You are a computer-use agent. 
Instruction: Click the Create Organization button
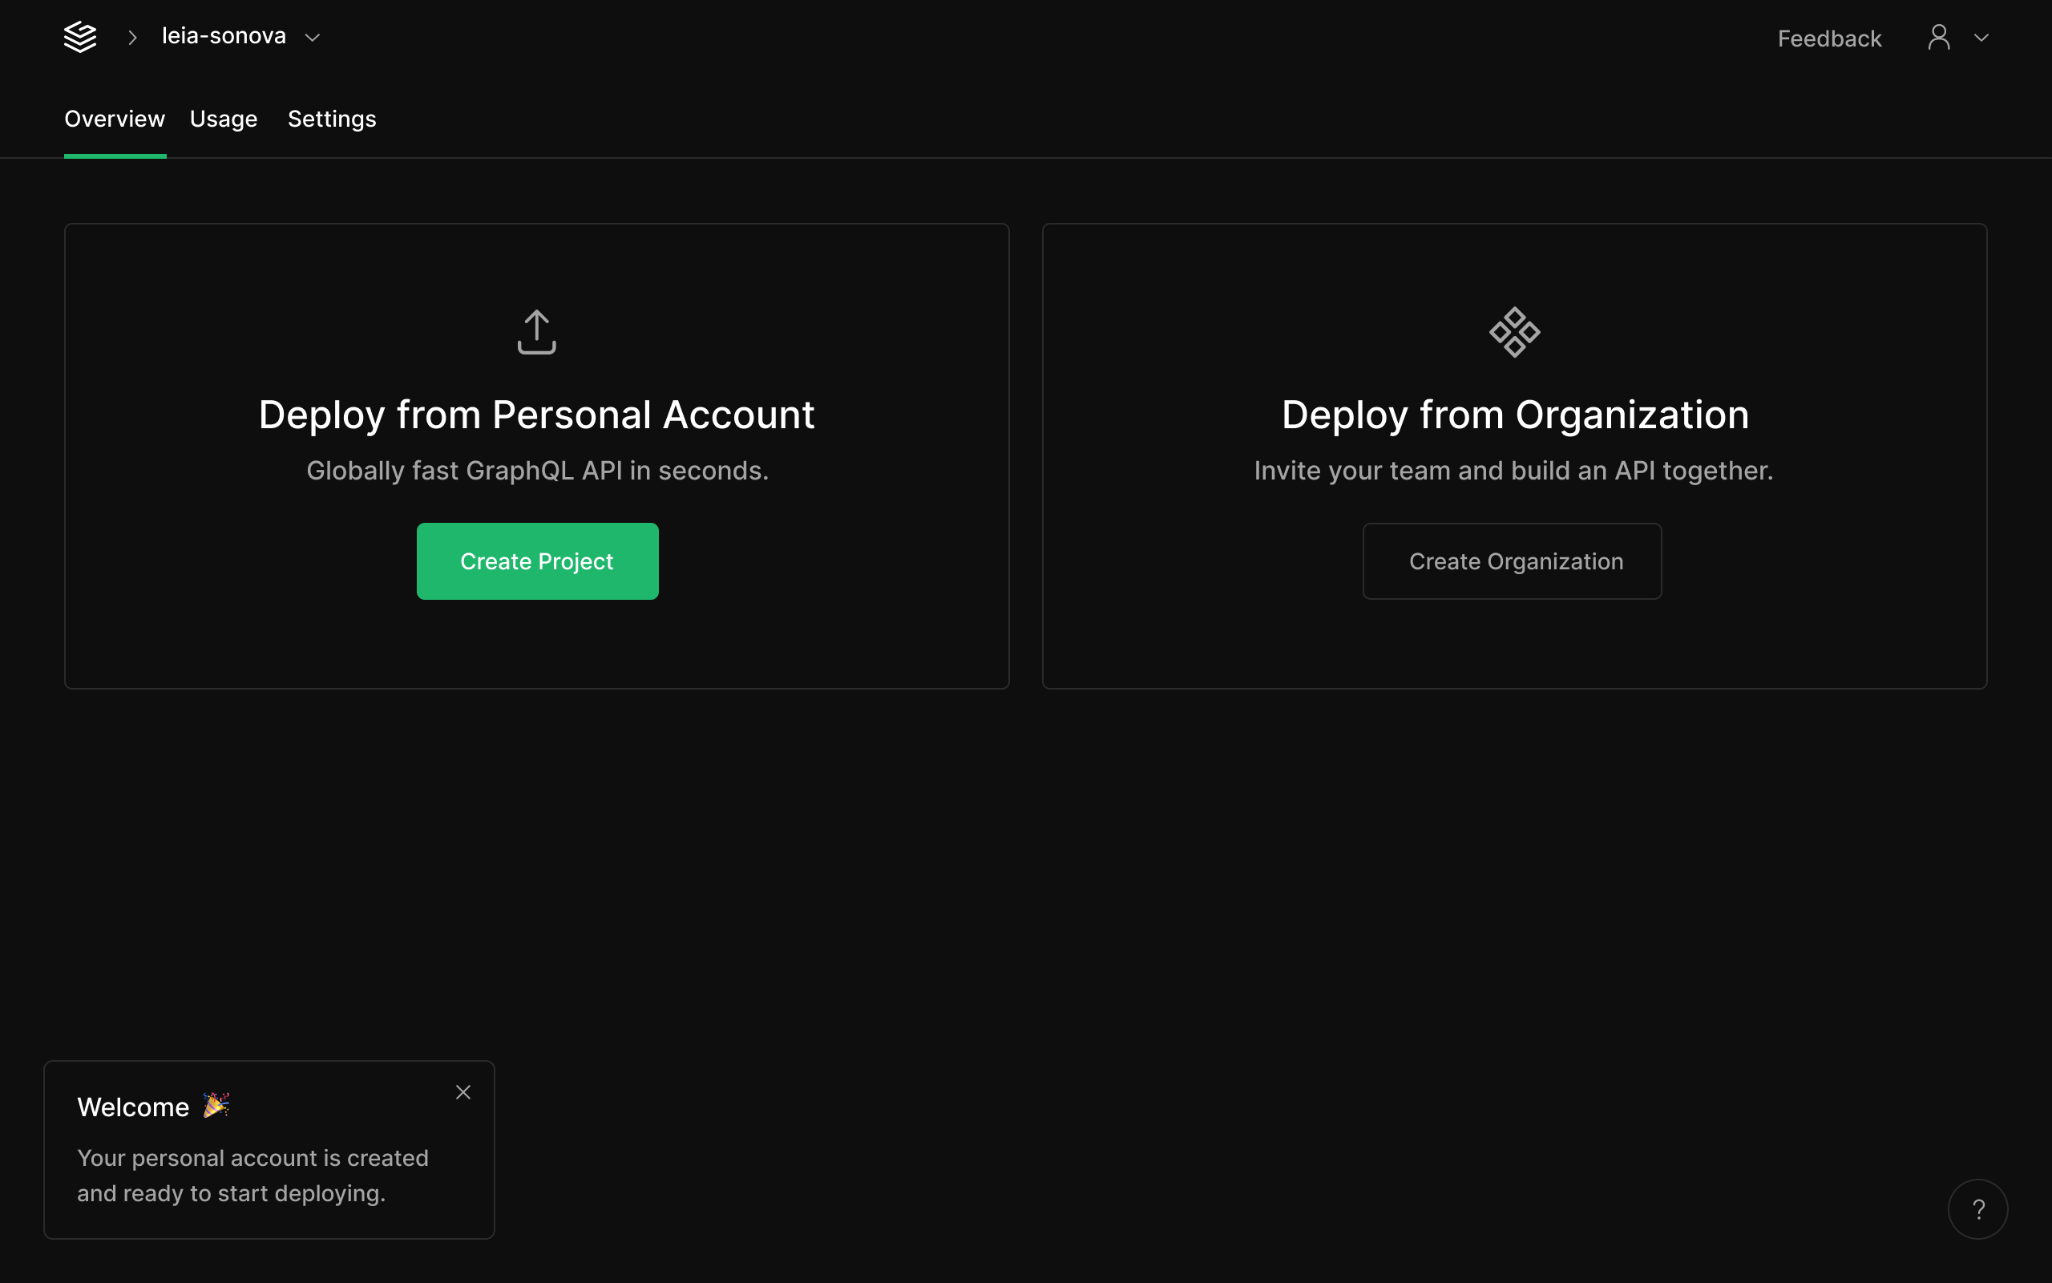(1512, 561)
